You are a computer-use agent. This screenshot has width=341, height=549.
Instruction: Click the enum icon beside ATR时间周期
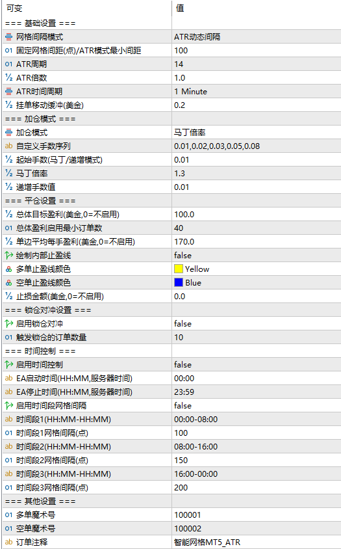(x=8, y=91)
